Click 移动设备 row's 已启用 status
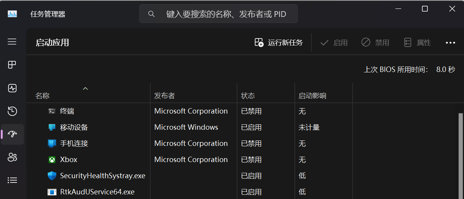This screenshot has width=464, height=199. (x=251, y=127)
